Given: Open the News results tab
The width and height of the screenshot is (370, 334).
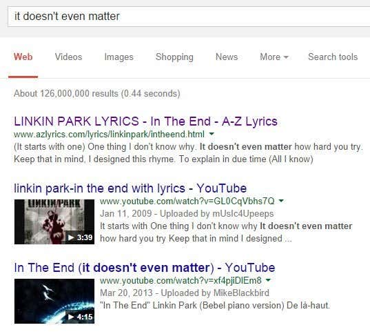Looking at the screenshot, I should (x=227, y=57).
